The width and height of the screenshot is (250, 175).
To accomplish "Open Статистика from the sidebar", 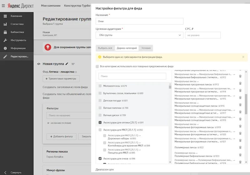I will click(x=5, y=24).
